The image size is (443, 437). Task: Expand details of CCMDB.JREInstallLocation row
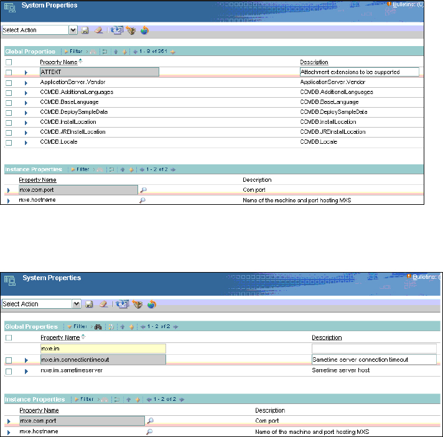coord(26,133)
